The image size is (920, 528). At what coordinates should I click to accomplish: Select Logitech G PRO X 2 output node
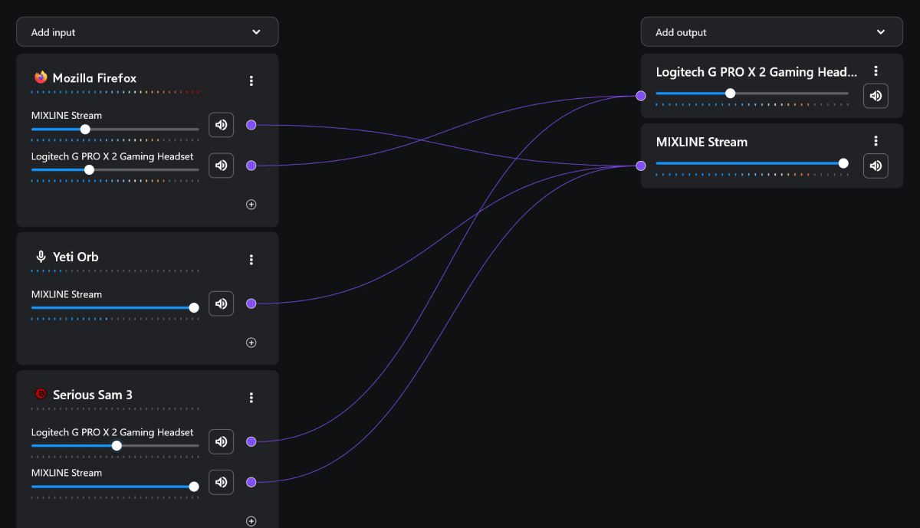tap(640, 96)
